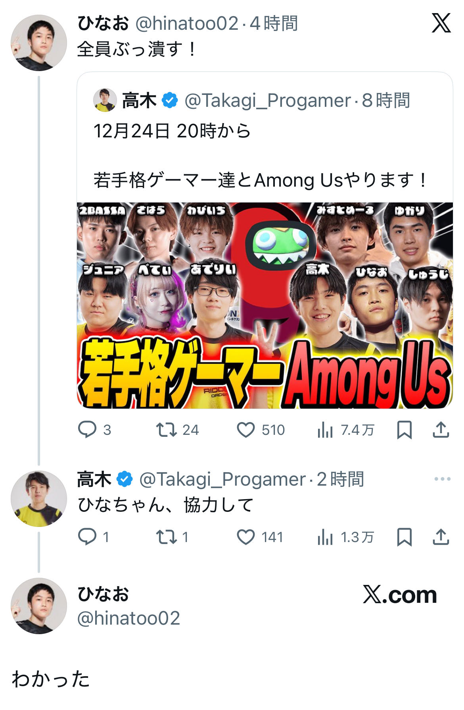
Task: Click the X.com logo text
Action: (x=400, y=595)
